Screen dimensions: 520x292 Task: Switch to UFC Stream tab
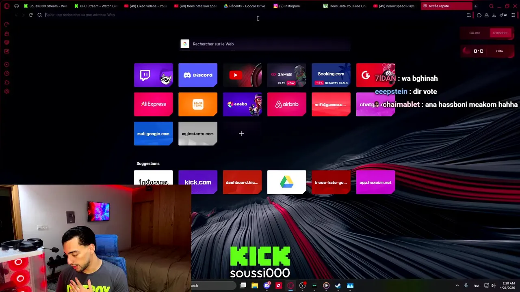point(95,6)
